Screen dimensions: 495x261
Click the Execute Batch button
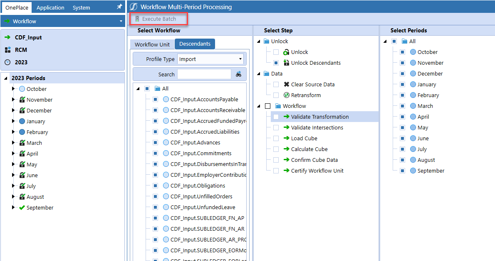pos(158,19)
